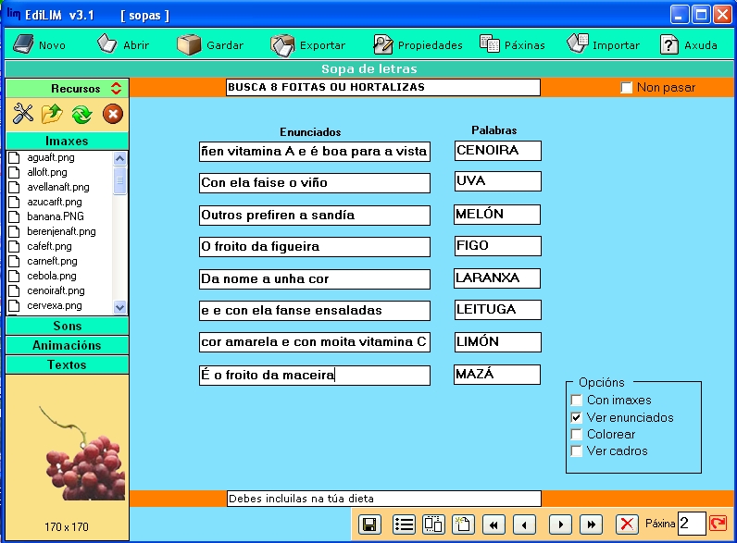Delete page with the red X icon

click(627, 524)
